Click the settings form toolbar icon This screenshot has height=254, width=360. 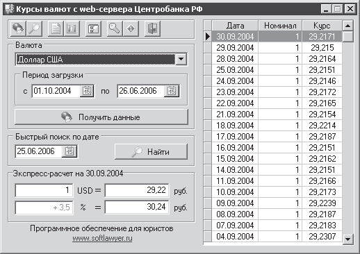[93, 29]
